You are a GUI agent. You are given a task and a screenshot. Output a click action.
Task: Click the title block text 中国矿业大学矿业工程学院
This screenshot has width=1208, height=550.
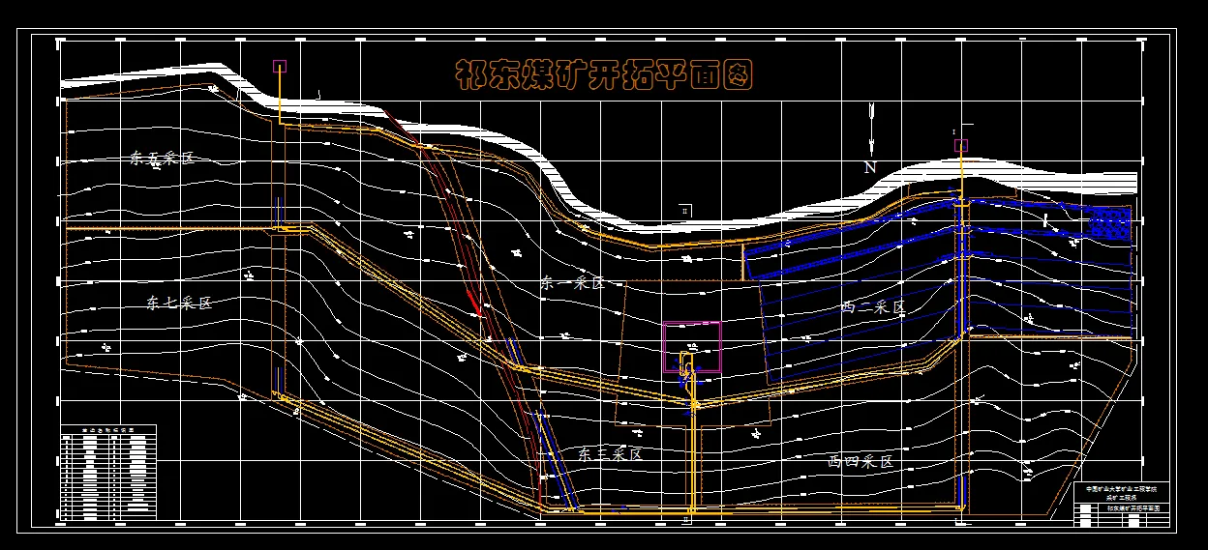click(x=1122, y=489)
